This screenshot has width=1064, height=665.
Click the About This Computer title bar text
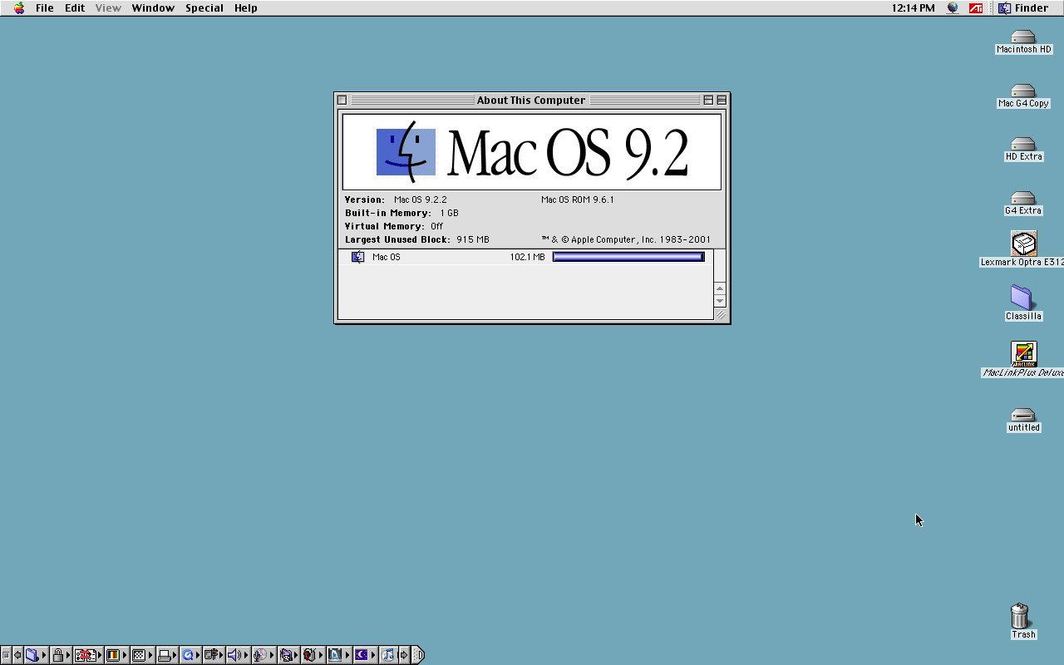(531, 100)
